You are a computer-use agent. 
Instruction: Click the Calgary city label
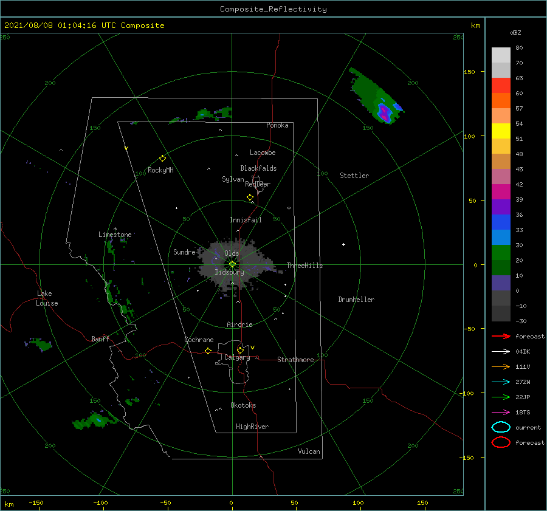pyautogui.click(x=237, y=357)
